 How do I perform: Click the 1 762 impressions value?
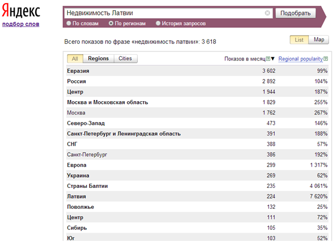coord(269,112)
